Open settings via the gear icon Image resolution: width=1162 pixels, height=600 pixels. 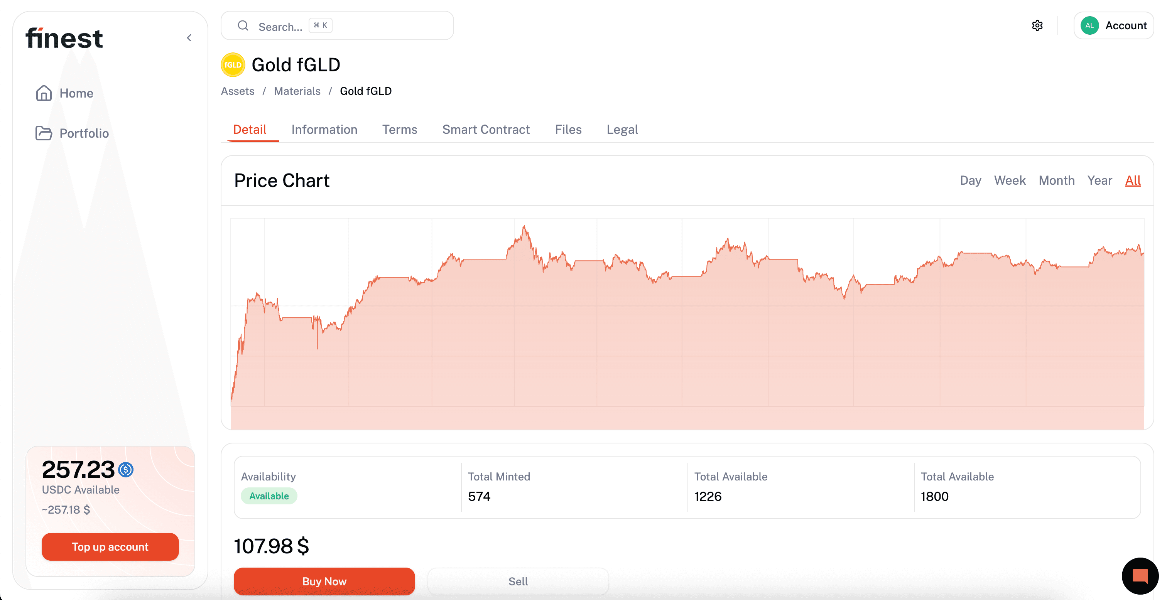[1037, 26]
